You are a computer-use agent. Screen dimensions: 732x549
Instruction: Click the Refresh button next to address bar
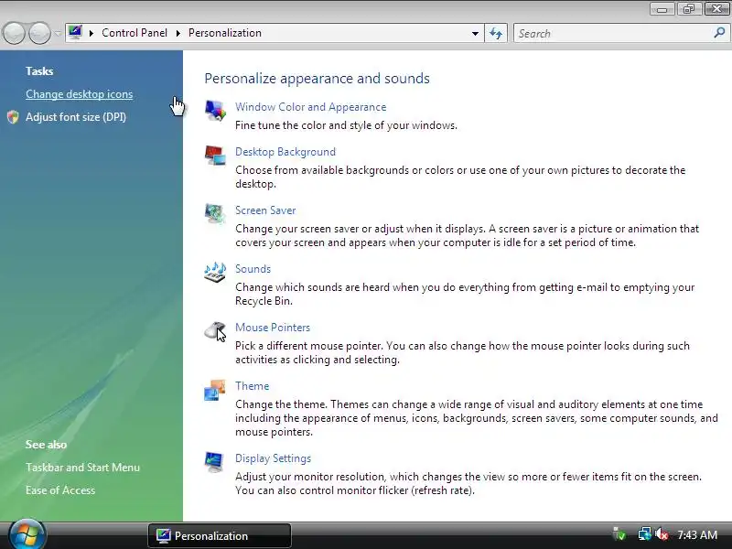(x=496, y=33)
